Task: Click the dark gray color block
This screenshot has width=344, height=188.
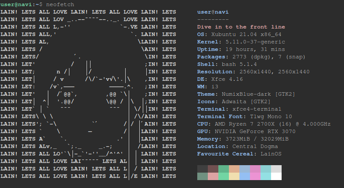Action: tap(203, 169)
